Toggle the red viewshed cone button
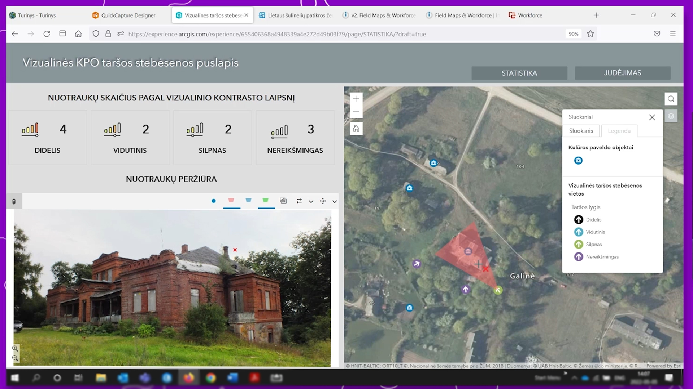Image resolution: width=693 pixels, height=389 pixels. [231, 200]
